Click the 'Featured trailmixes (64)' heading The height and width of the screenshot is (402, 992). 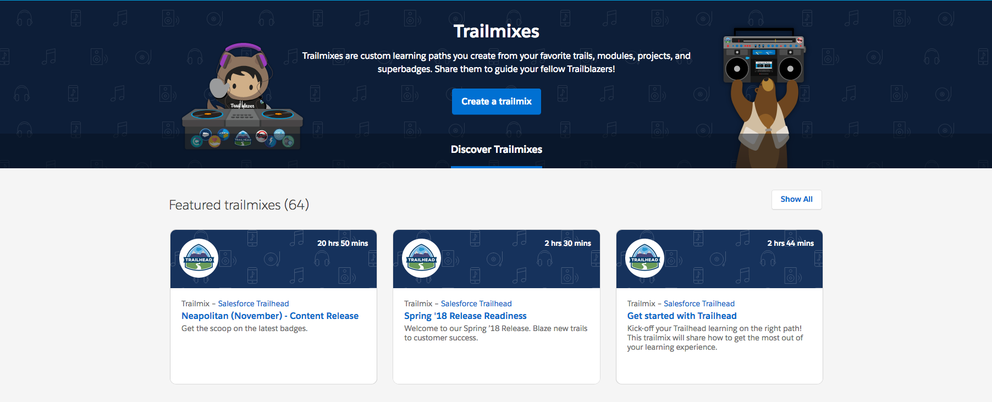pos(239,205)
